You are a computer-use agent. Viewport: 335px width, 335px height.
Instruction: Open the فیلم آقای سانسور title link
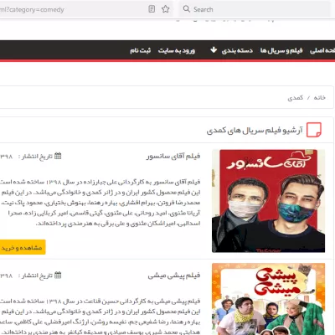point(173,156)
